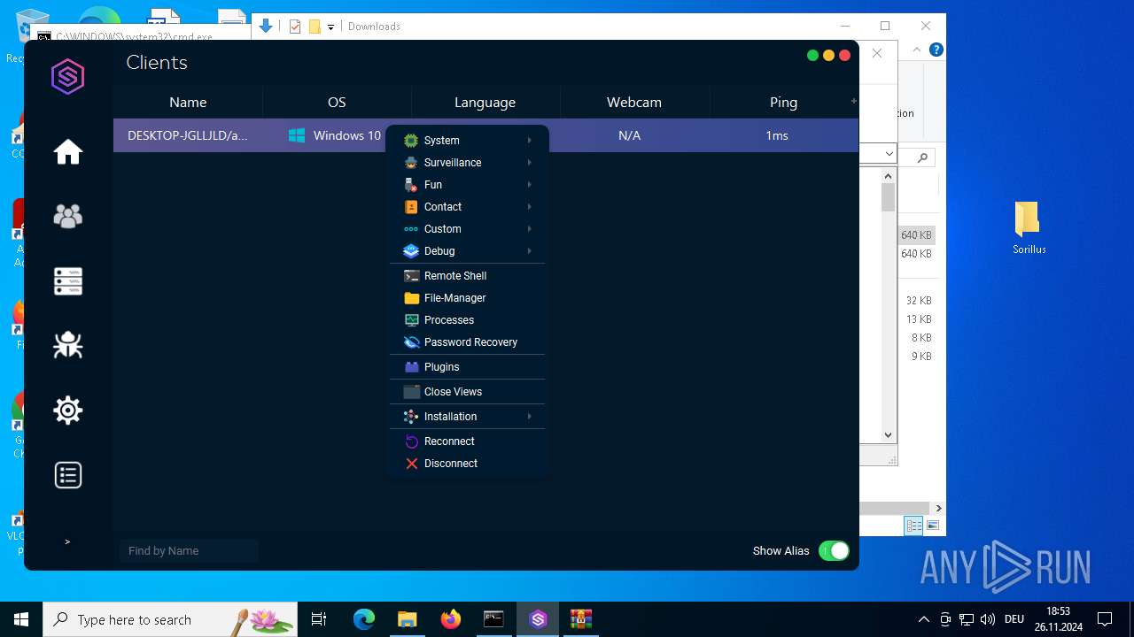Sort clients by Language column header
The width and height of the screenshot is (1134, 637).
[485, 103]
